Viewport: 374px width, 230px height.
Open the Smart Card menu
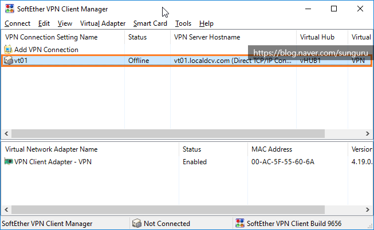coord(150,23)
